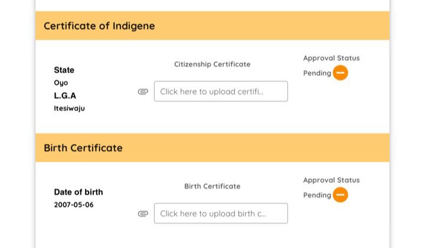Click the Birth Certificate label above upload field
425x248 pixels.
(212, 186)
